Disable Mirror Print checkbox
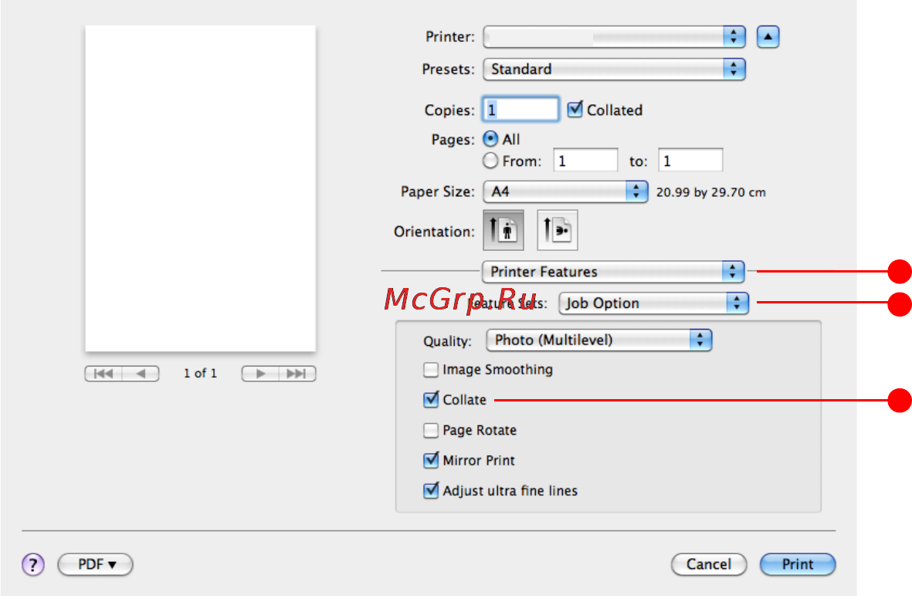Image resolution: width=912 pixels, height=596 pixels. tap(431, 460)
